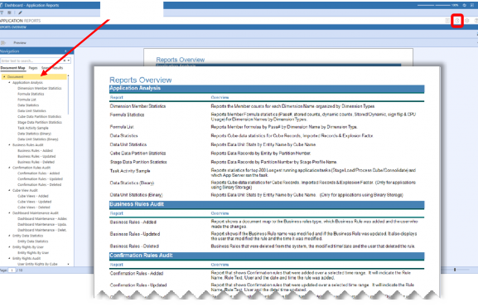Select Formula List in the tree

click(27, 100)
